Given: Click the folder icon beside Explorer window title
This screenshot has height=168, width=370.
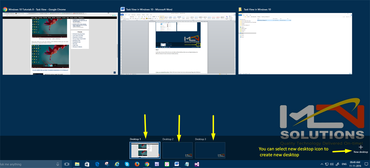Looking at the screenshot, I should click(x=240, y=9).
